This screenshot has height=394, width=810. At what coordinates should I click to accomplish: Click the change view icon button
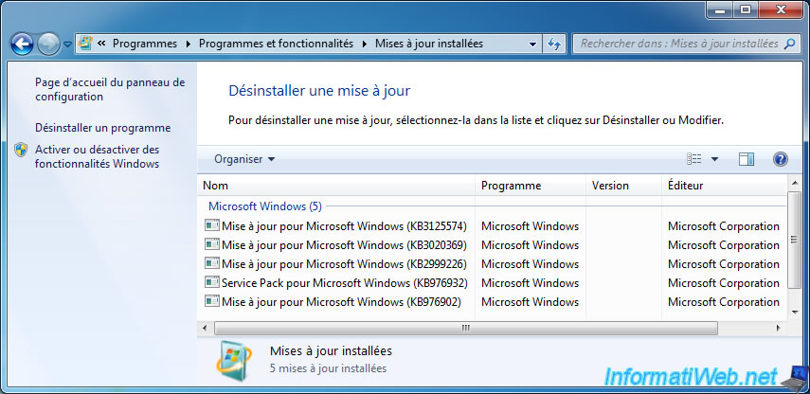[x=693, y=159]
